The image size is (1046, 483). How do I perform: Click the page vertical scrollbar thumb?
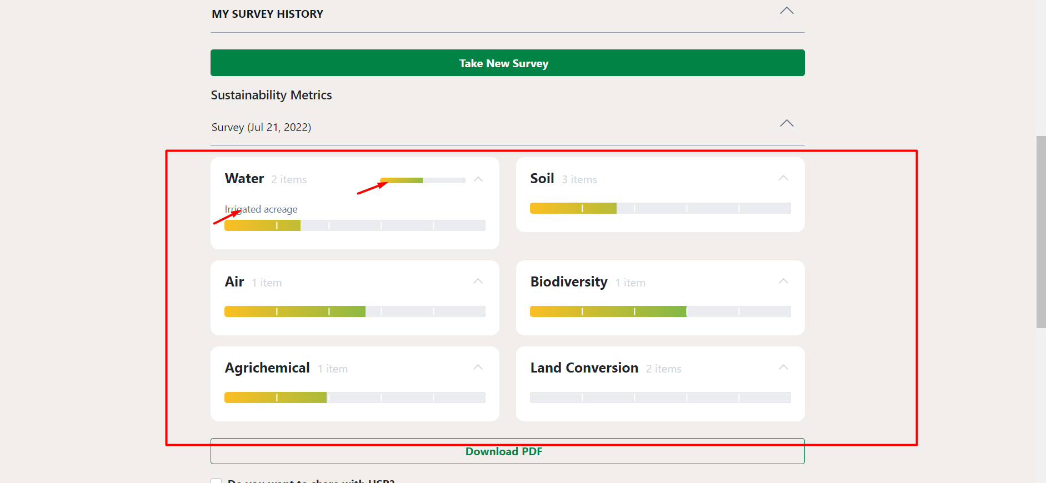coord(1040,232)
